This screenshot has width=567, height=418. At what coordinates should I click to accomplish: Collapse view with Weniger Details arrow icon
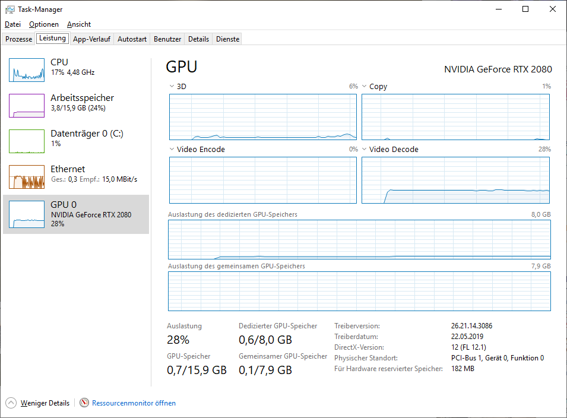click(11, 403)
